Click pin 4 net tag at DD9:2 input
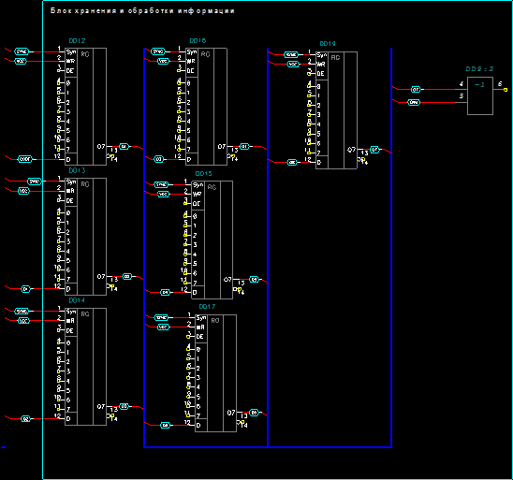The width and height of the screenshot is (513, 480). (416, 89)
